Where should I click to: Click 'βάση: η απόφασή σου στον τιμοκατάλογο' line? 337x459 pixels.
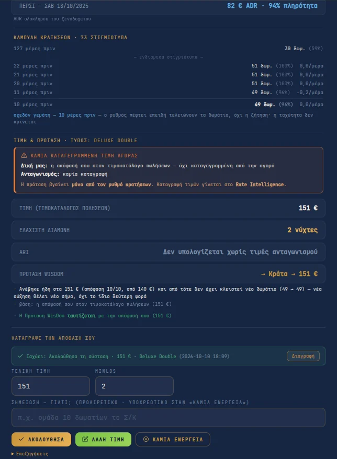click(93, 304)
